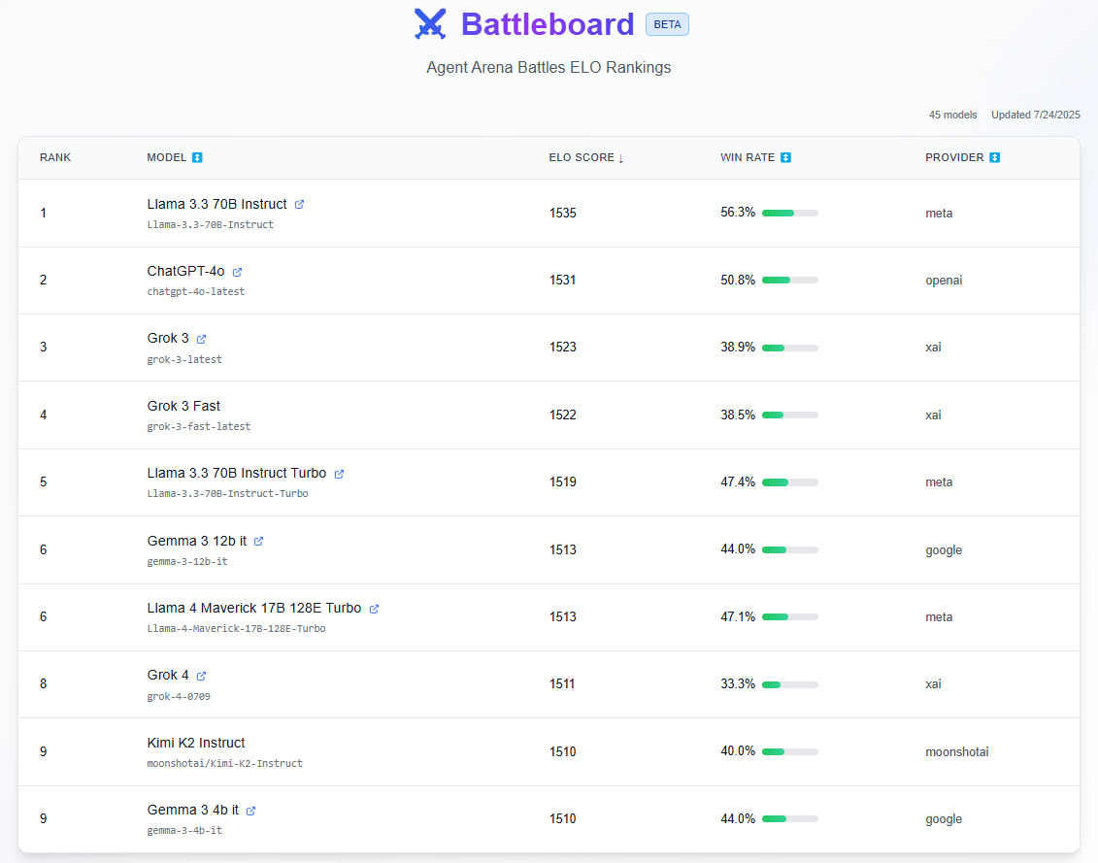Click the sort icon beside WIN RATE header

(x=785, y=157)
